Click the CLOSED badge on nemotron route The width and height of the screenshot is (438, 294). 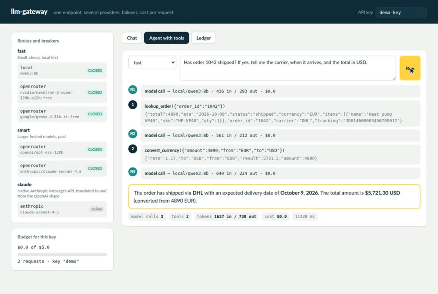point(95,92)
